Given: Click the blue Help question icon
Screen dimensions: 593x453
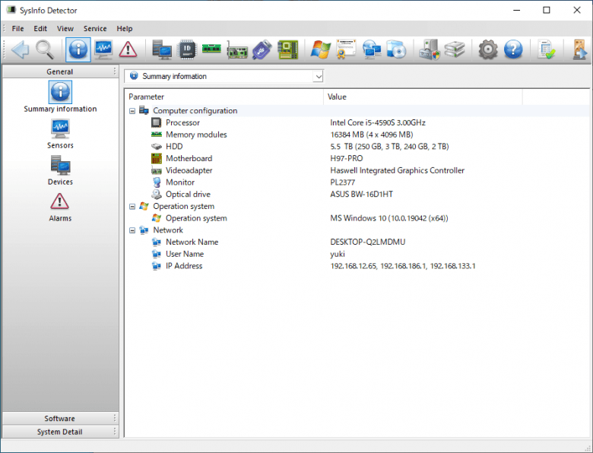Looking at the screenshot, I should [513, 49].
